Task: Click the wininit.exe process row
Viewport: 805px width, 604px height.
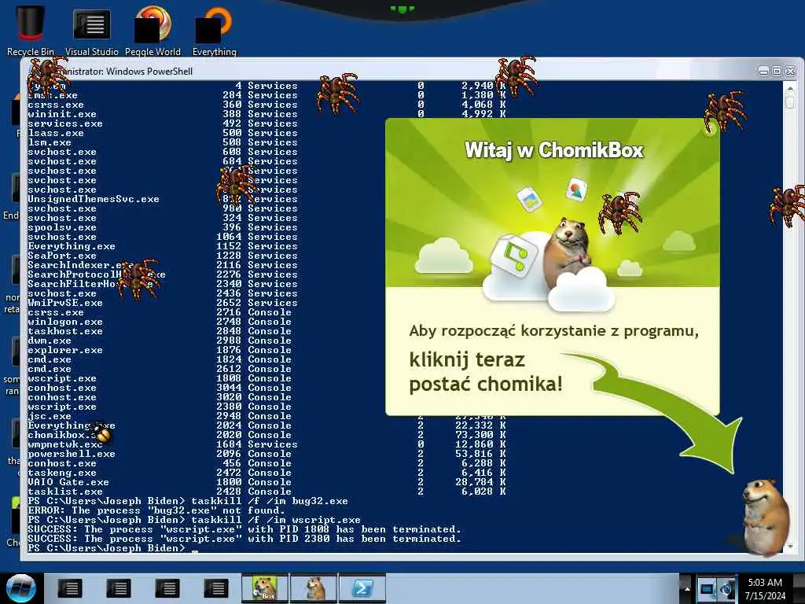Action: (267, 114)
